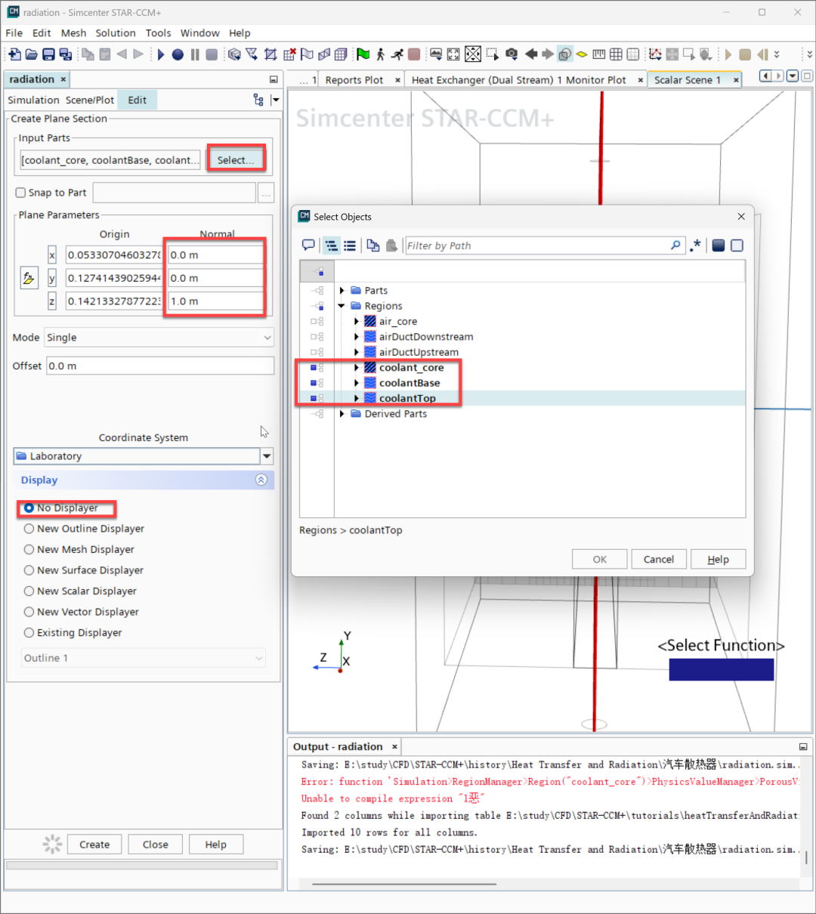Click the Save simulation disk icon
The width and height of the screenshot is (816, 914).
[x=48, y=54]
